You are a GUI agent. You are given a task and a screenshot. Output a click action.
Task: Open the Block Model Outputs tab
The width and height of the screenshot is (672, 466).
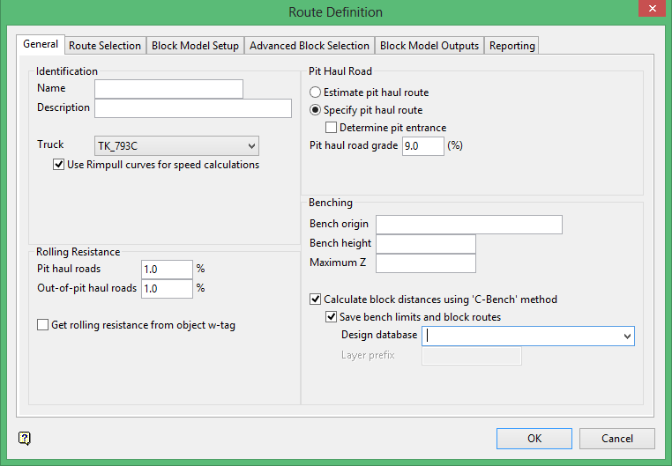point(429,46)
